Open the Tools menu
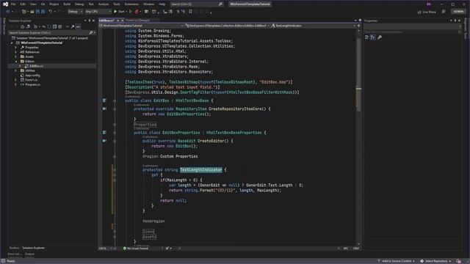This screenshot has width=470, height=264. click(x=116, y=4)
